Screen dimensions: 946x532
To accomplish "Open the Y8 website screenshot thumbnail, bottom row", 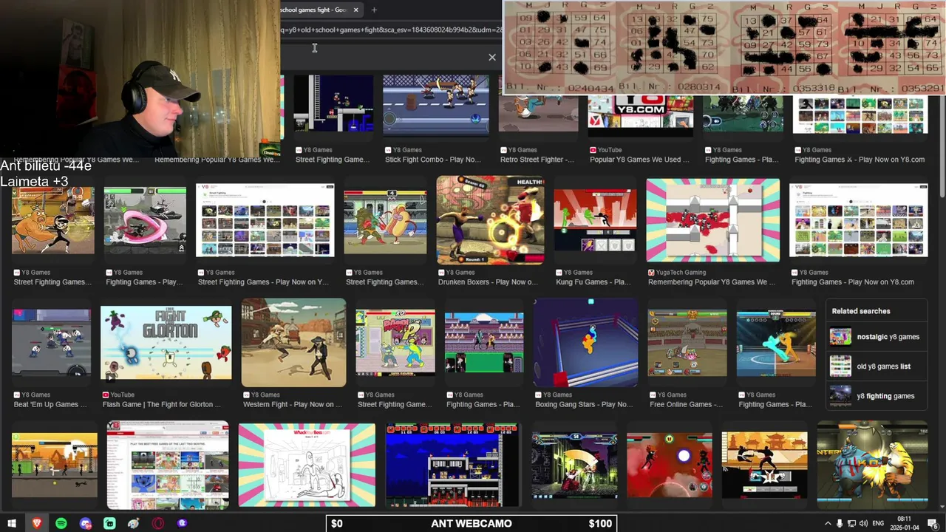I will coord(168,465).
